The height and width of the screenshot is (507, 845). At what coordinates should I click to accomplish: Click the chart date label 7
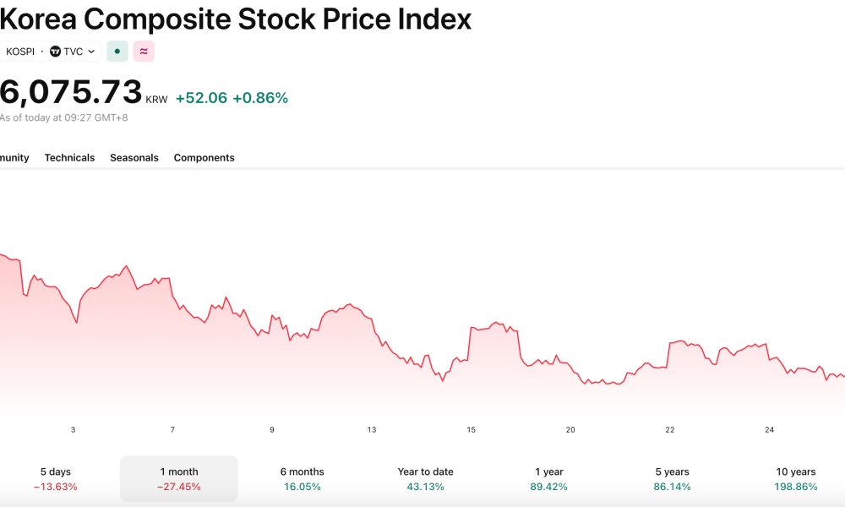coord(172,429)
